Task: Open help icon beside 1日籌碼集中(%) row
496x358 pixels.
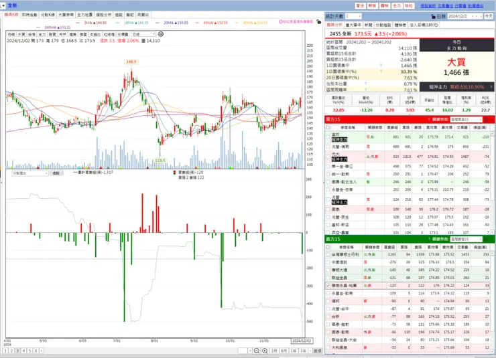Action: coord(381,72)
